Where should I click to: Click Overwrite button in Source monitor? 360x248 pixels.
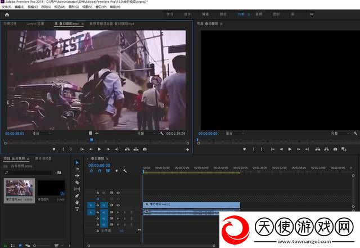(x=136, y=149)
